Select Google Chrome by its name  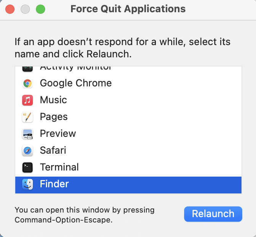click(x=76, y=83)
